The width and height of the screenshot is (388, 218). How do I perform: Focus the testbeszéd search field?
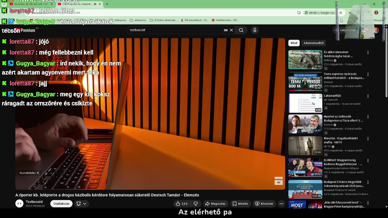pyautogui.click(x=176, y=30)
